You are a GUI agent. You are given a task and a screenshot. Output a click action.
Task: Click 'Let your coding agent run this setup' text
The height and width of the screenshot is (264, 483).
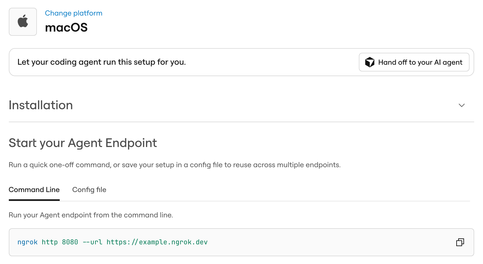[x=102, y=62]
